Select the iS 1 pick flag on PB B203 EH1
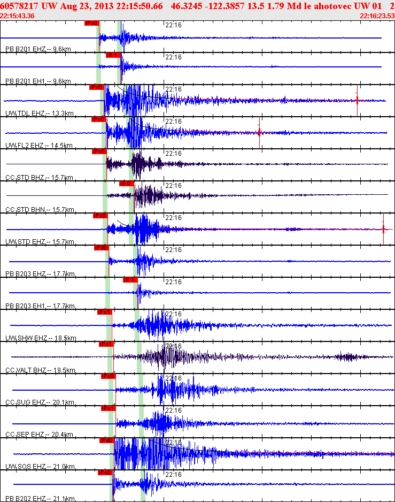This screenshot has width=395, height=502. click(x=130, y=280)
